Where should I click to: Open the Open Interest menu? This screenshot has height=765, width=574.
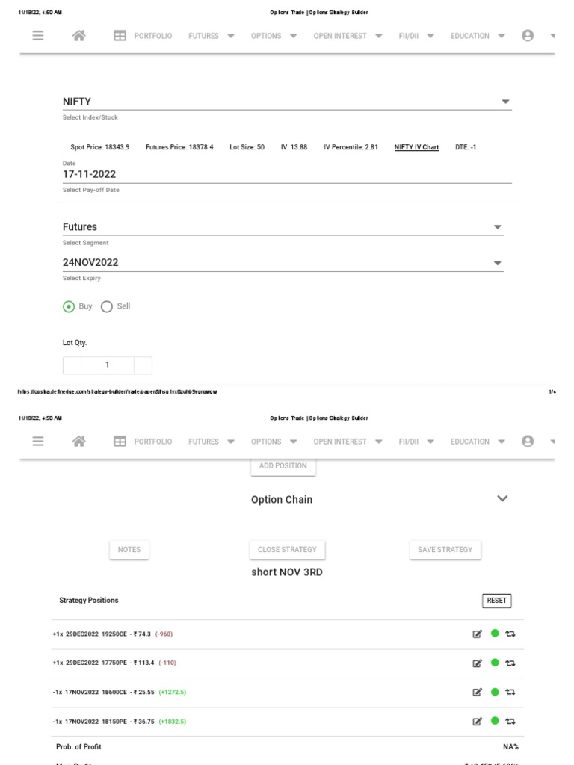point(348,36)
